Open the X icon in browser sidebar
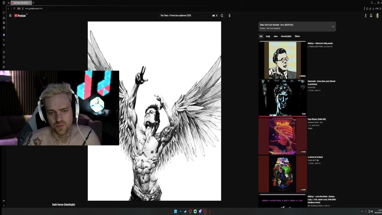 pyautogui.click(x=4, y=45)
